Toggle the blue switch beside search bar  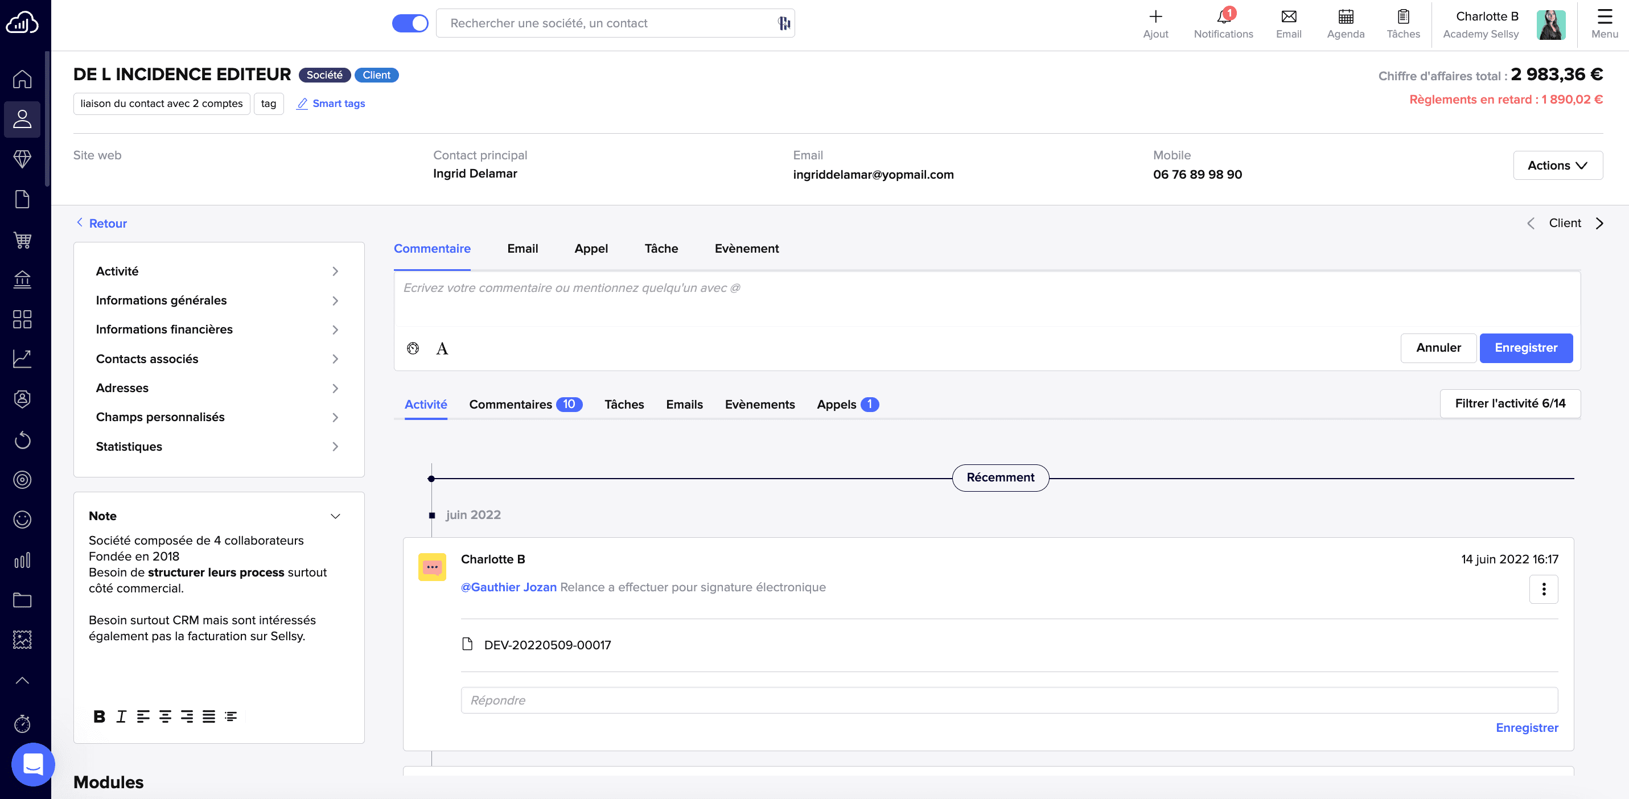(410, 23)
